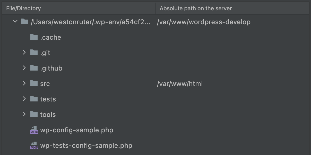311x155 pixels.
Task: Click the .cache folder icon
Action: click(x=34, y=37)
